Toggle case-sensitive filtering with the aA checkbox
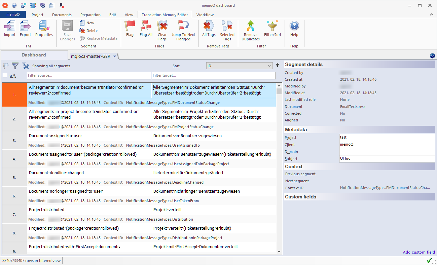Viewport: 437px width, 265px height. (5, 75)
